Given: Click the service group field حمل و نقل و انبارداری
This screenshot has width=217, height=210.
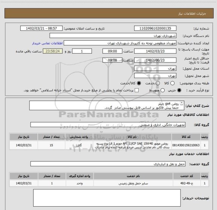Looking at the screenshot, I should tap(108, 164).
